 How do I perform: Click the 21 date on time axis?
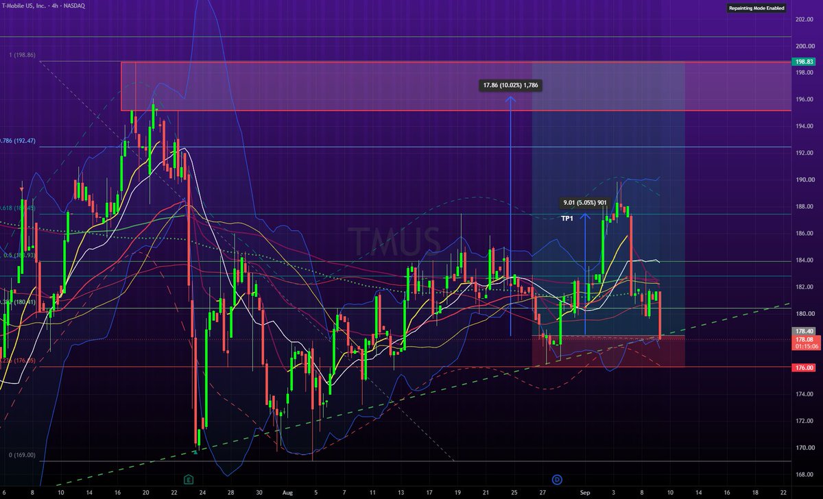pyautogui.click(x=486, y=492)
